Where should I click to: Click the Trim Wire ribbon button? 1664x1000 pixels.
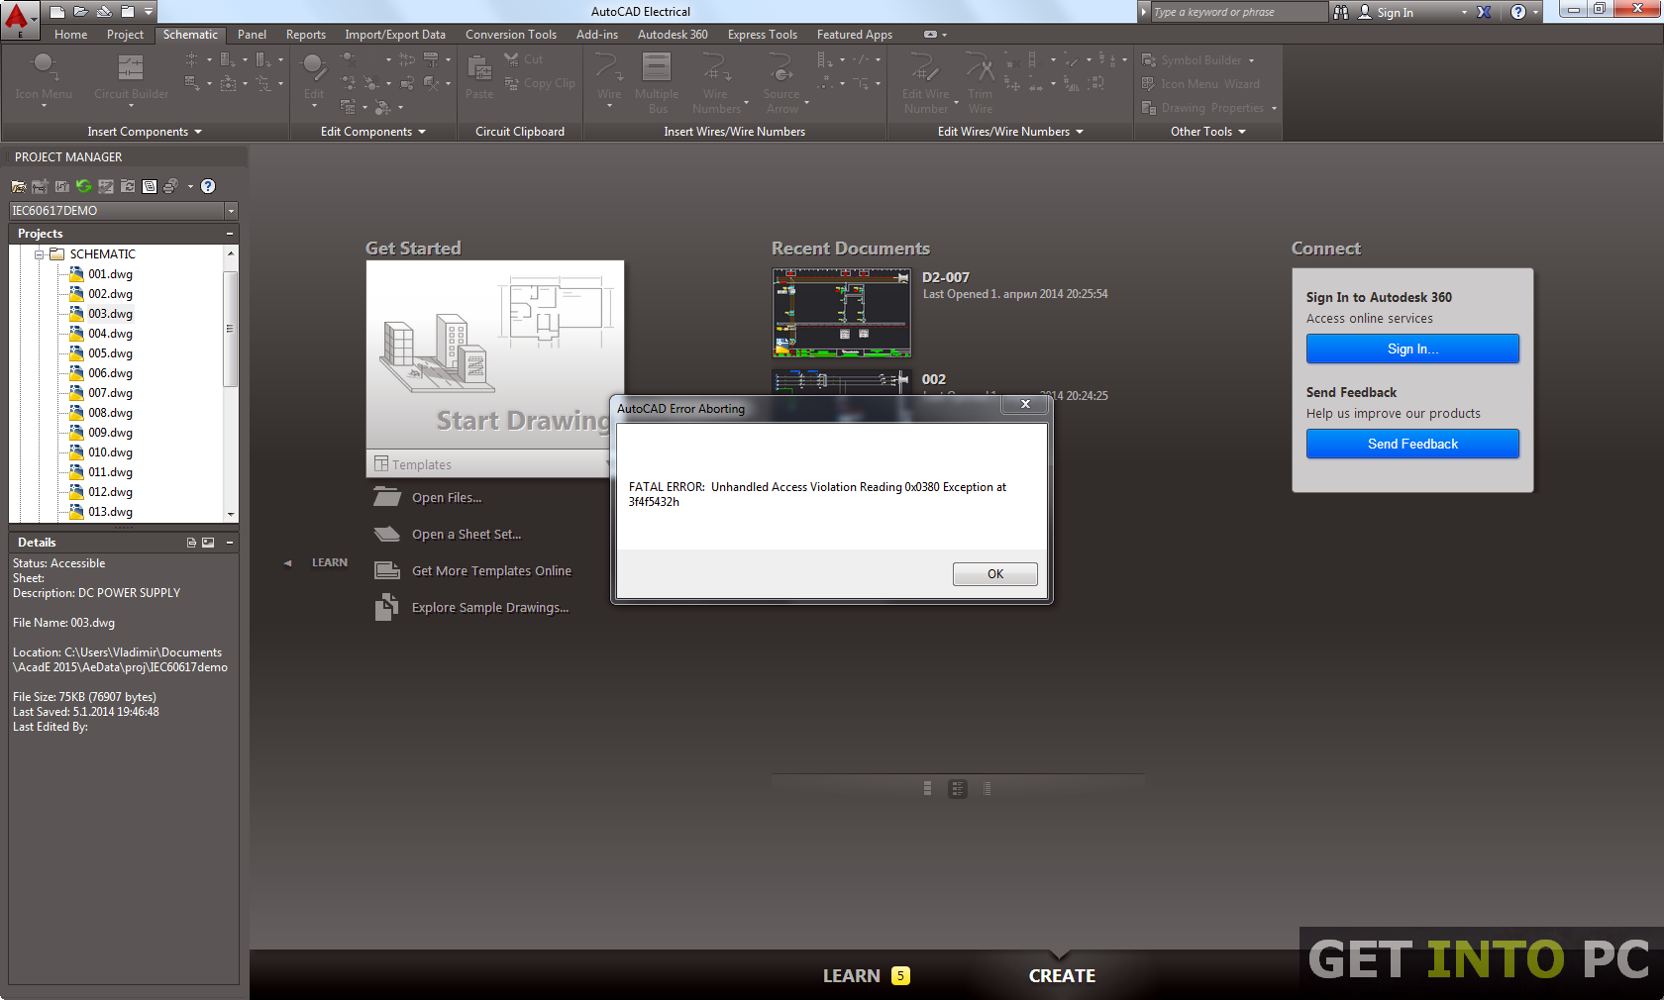(x=981, y=82)
